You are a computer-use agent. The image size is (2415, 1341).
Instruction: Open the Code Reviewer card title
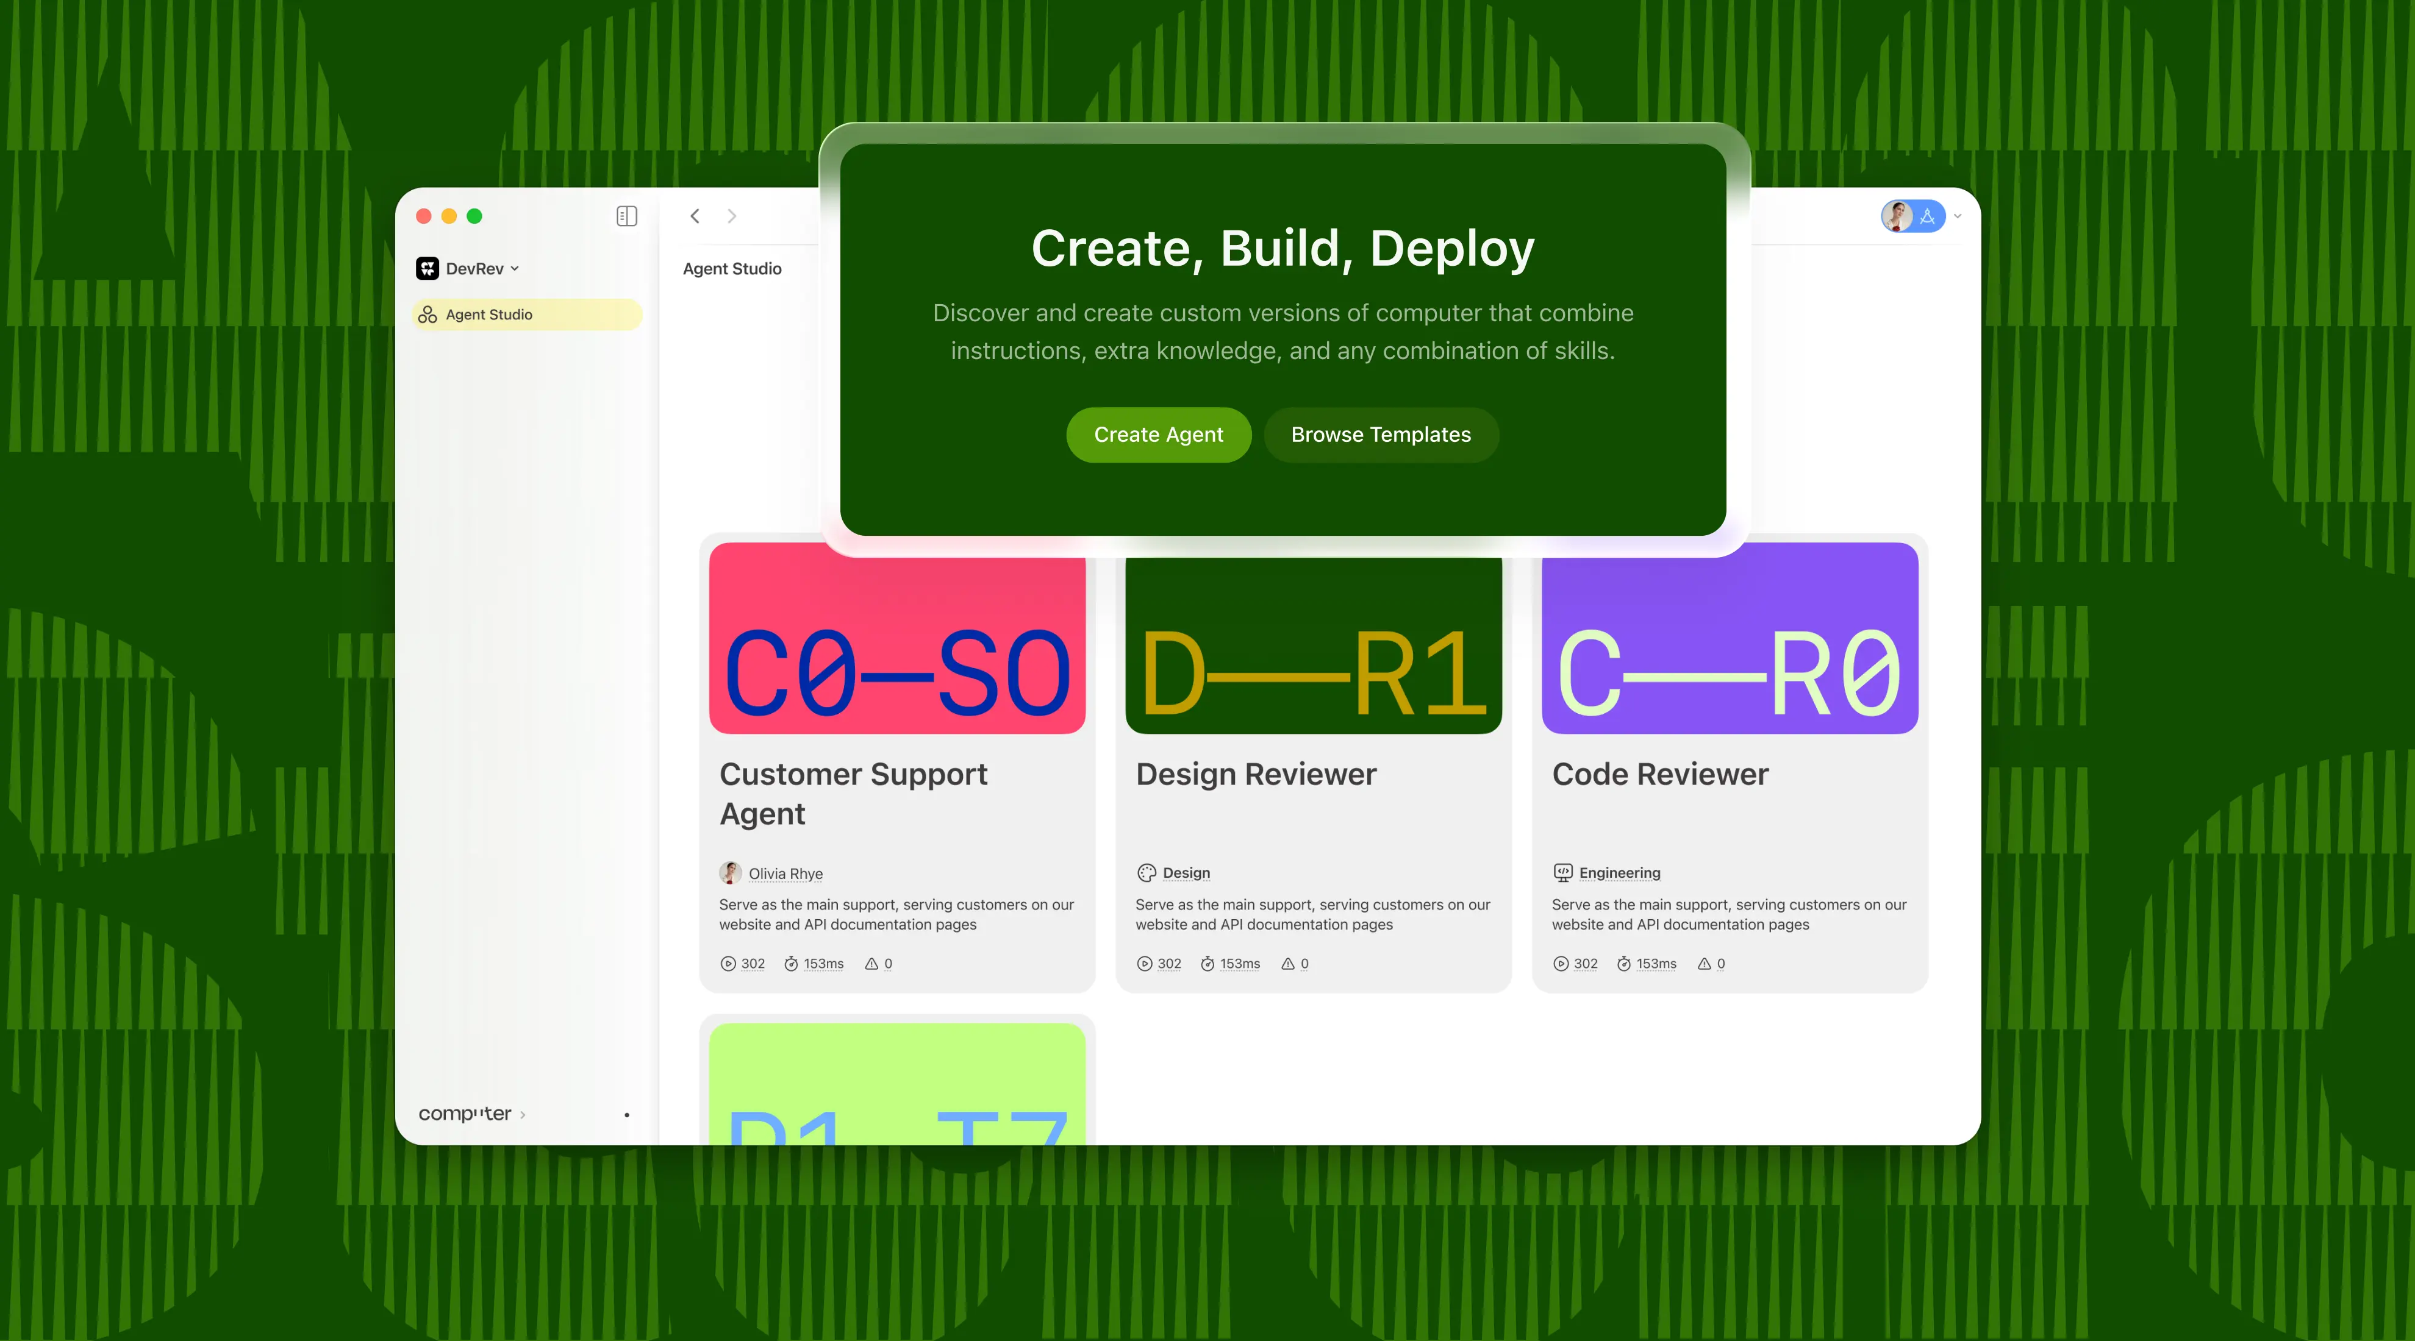pos(1659,774)
